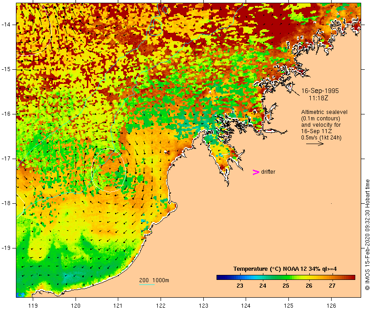Click the IMOS copyright timestamp text

pyautogui.click(x=367, y=235)
